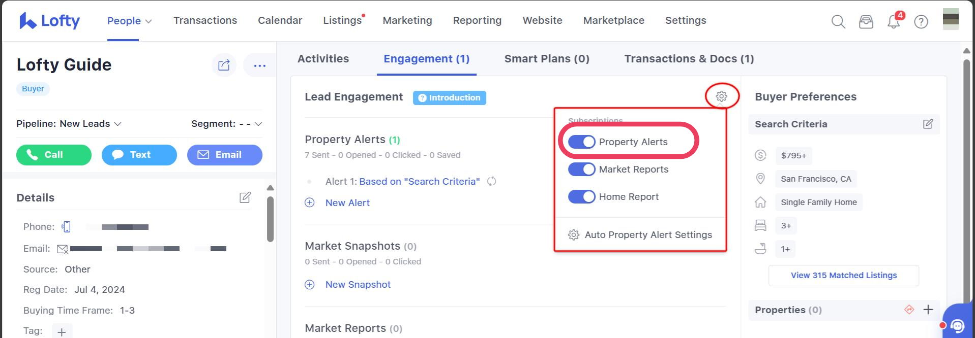Expand the Pipeline New Leads dropdown
The height and width of the screenshot is (338, 975).
click(x=117, y=124)
